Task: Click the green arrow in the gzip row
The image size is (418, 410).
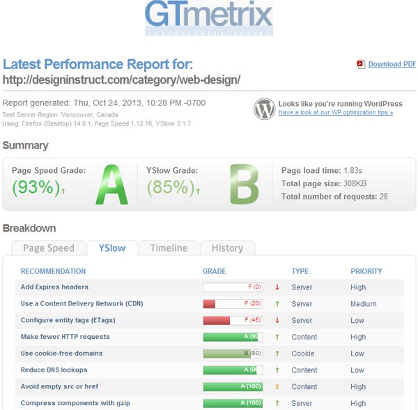Action: [x=277, y=403]
